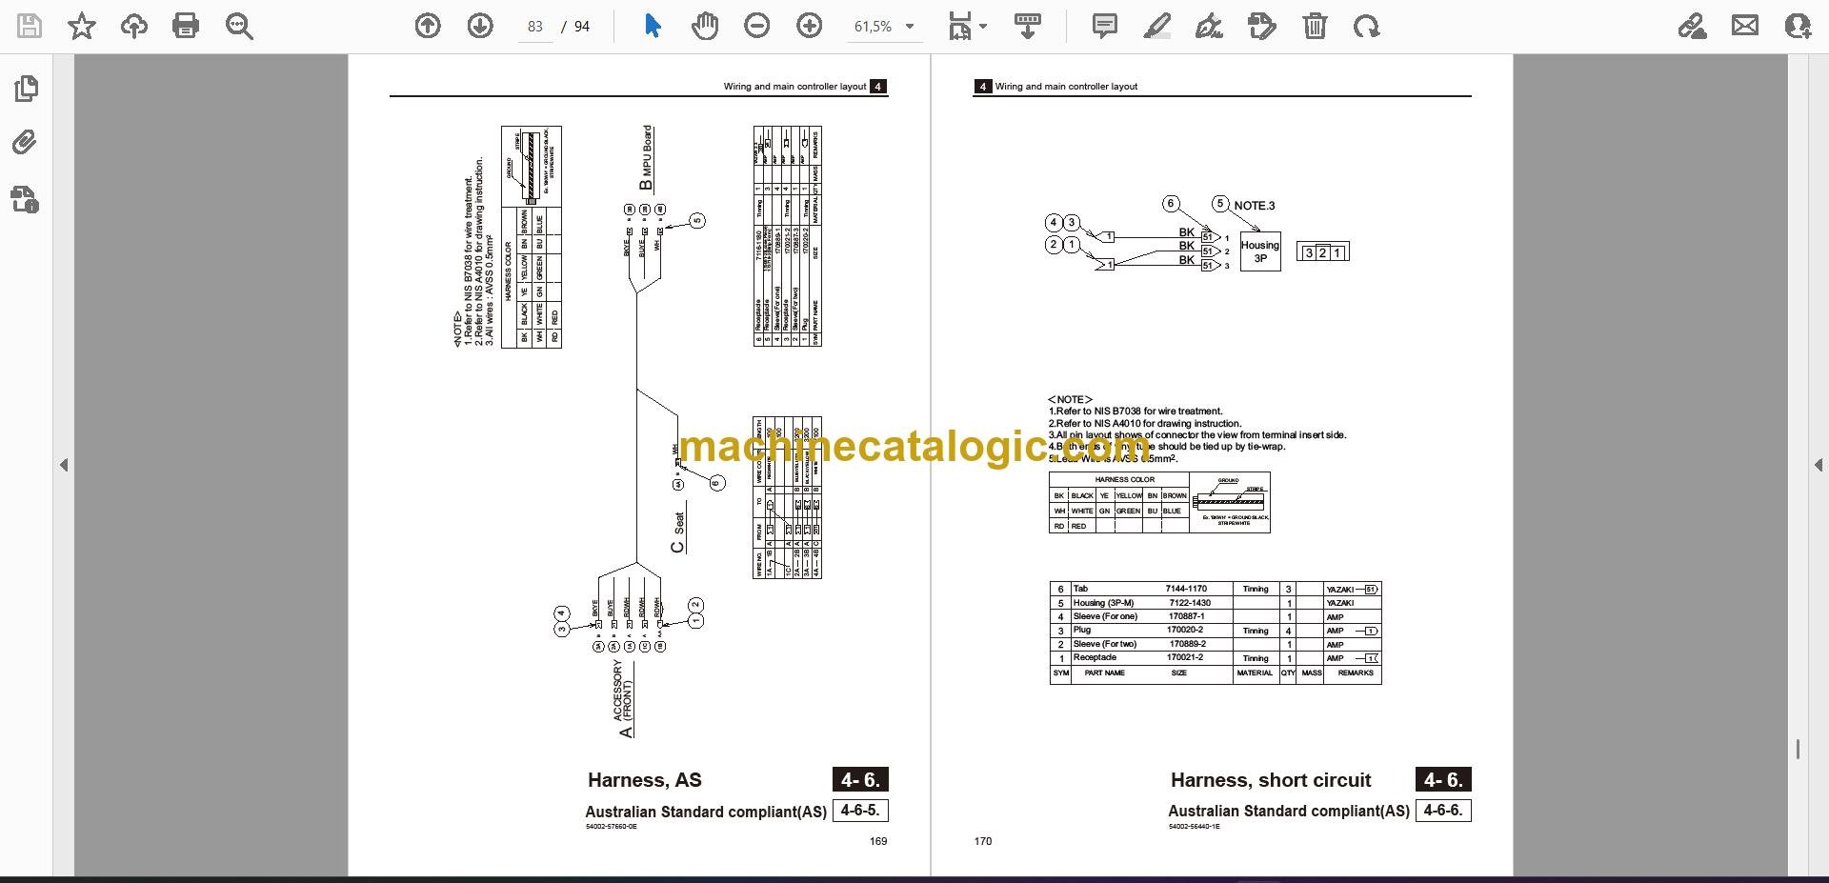Click the "Sleeve (For two)" table row
1829x883 pixels.
coord(1216,644)
